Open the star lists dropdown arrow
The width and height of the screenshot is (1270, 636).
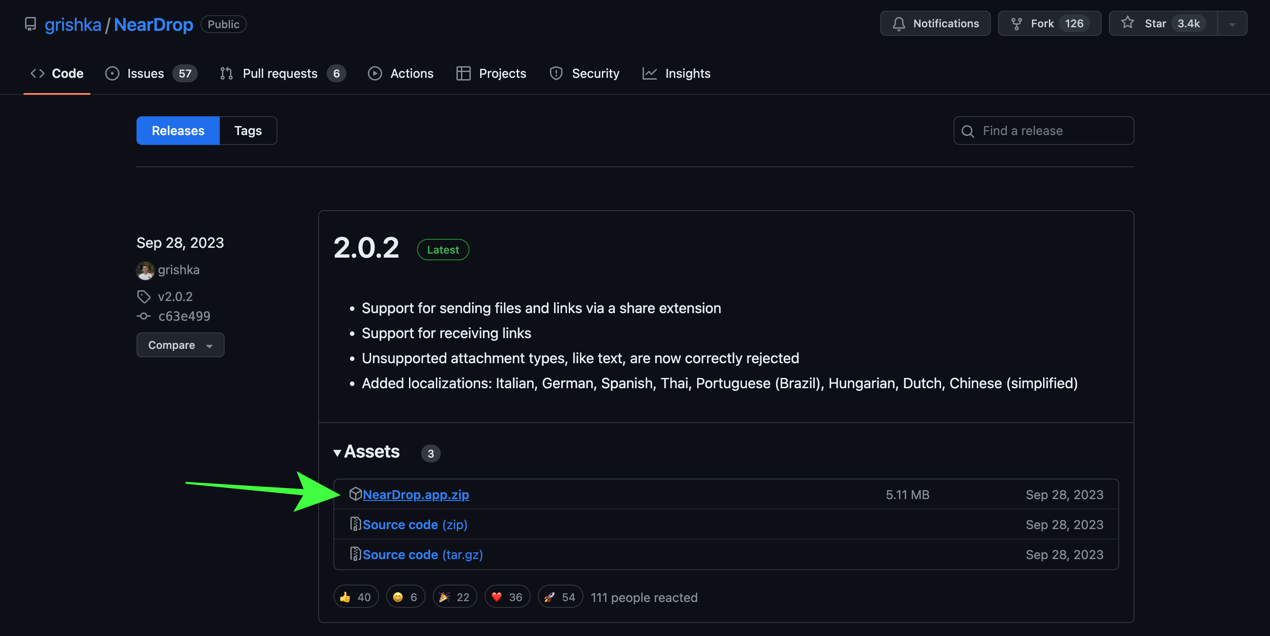point(1232,23)
